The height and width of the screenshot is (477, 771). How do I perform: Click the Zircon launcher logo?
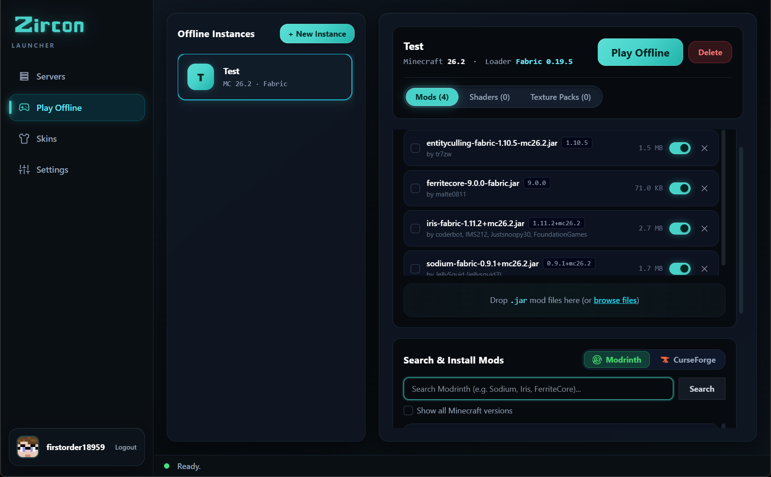[49, 25]
